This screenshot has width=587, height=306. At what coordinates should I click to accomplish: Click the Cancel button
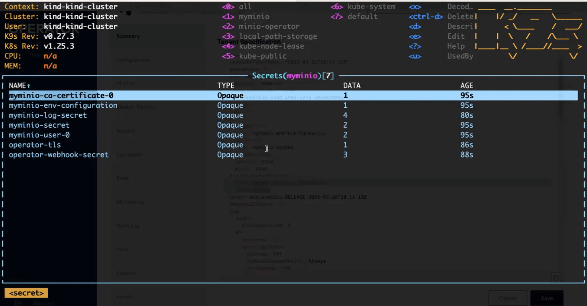point(508,298)
